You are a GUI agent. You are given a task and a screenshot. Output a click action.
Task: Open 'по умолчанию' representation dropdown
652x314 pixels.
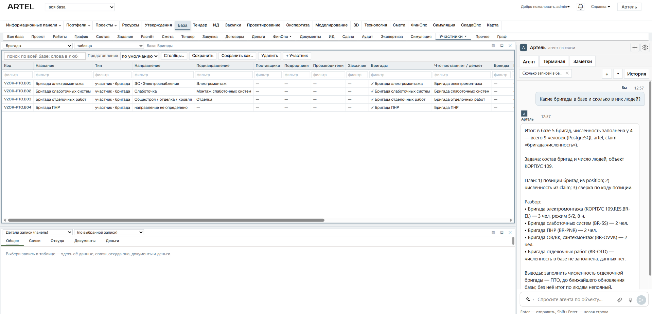(140, 56)
